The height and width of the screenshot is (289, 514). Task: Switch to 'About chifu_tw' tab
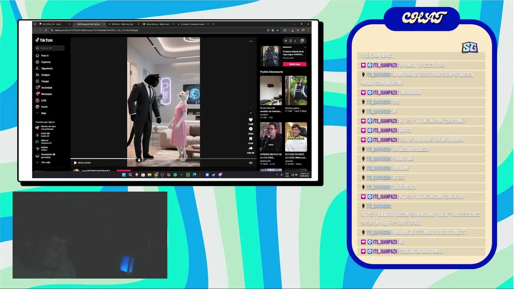[x=159, y=24]
